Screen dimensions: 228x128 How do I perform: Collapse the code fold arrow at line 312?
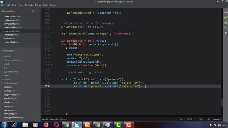click(51, 33)
